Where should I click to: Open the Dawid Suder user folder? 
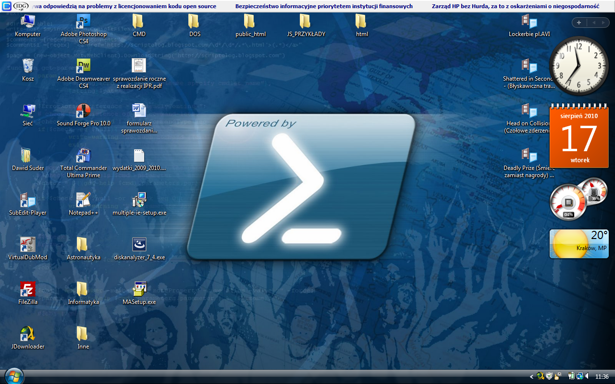coord(28,159)
